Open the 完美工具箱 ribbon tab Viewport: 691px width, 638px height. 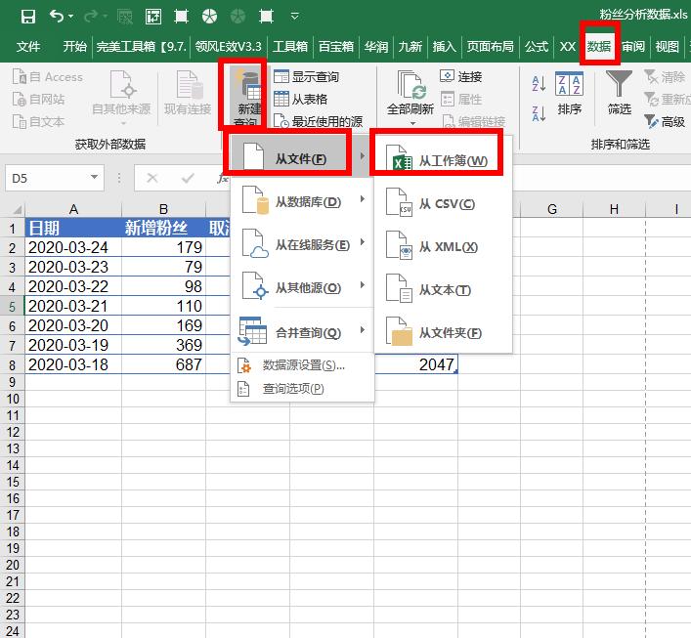tap(142, 46)
